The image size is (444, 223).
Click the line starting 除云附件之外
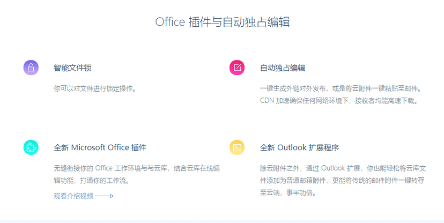coord(343,168)
